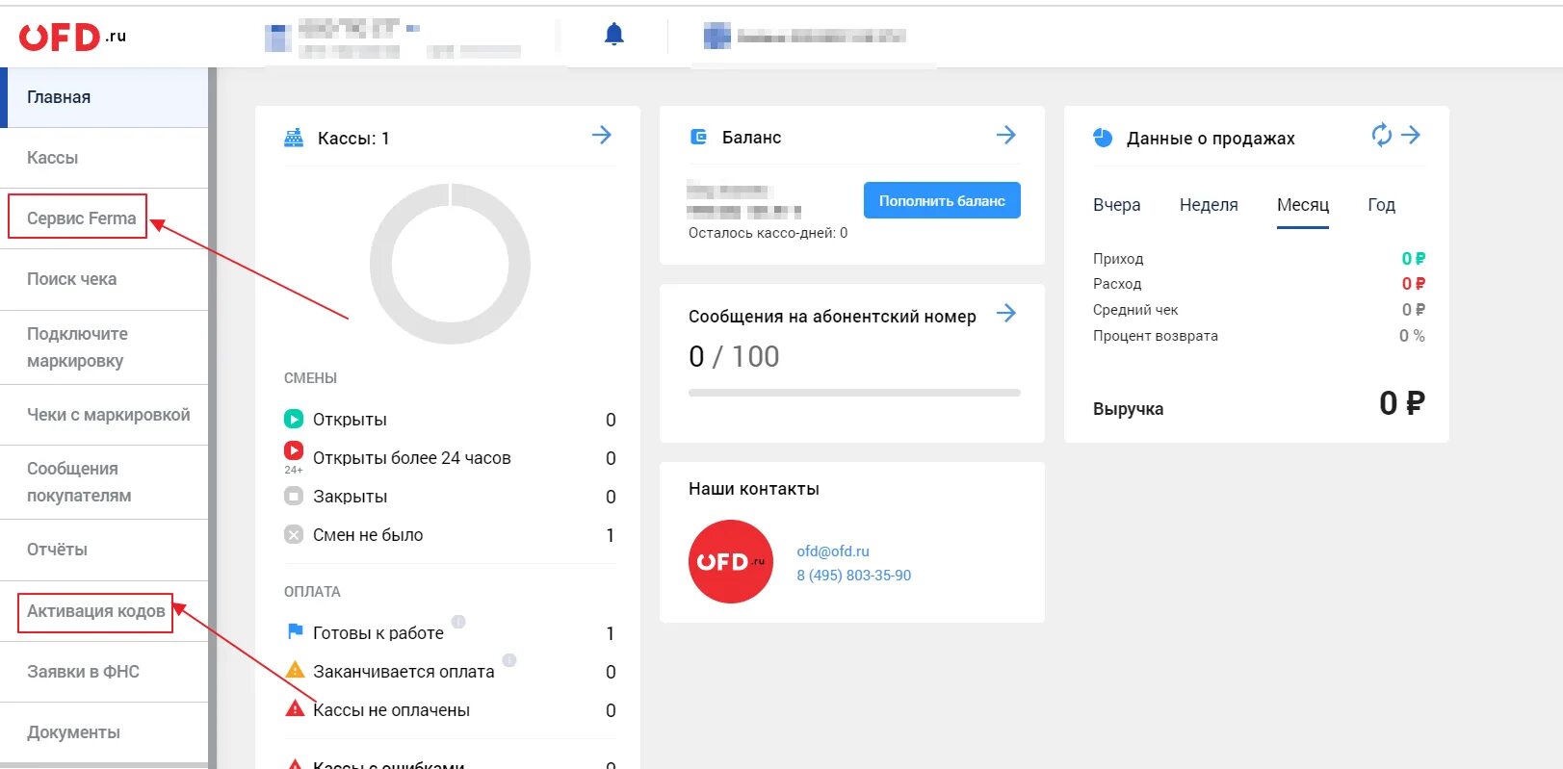Switch to Год sales tab

pos(1382,205)
